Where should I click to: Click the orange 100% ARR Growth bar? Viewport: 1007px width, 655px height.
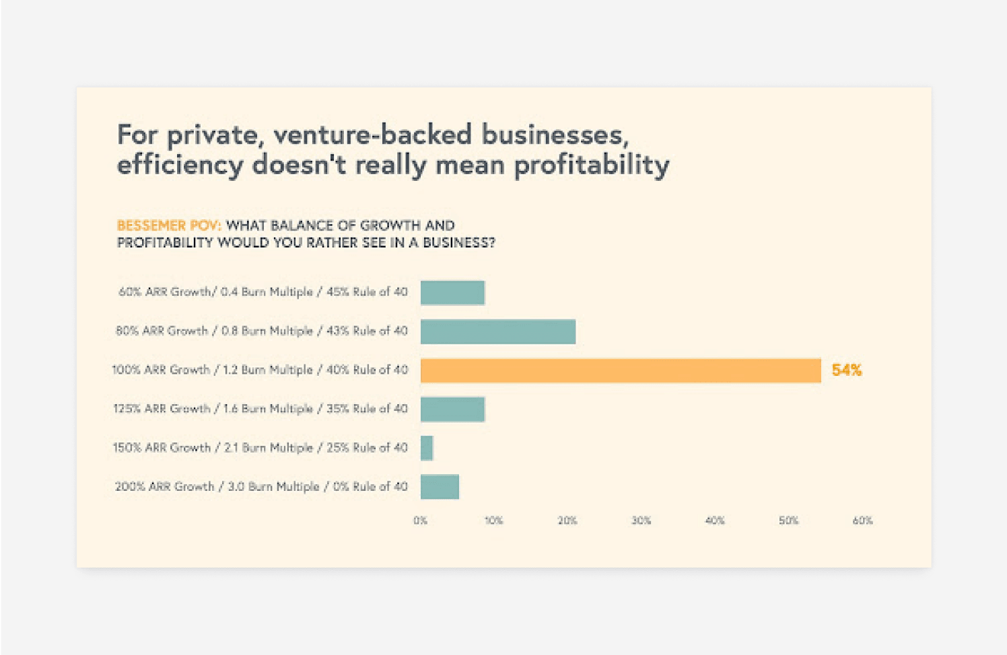point(620,371)
